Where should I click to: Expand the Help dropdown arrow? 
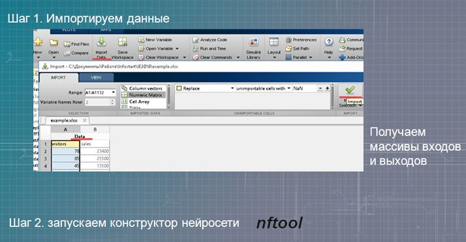click(329, 58)
